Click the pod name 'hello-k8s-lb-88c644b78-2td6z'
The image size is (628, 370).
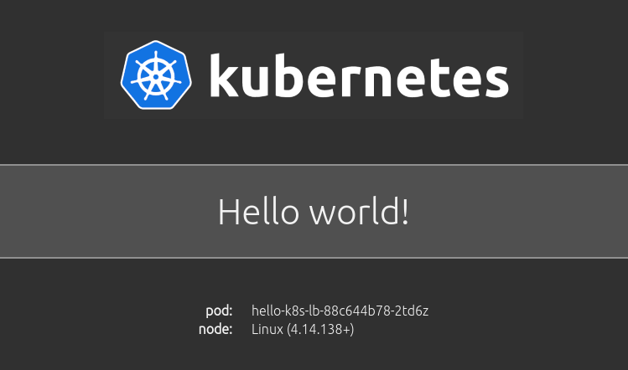point(340,311)
